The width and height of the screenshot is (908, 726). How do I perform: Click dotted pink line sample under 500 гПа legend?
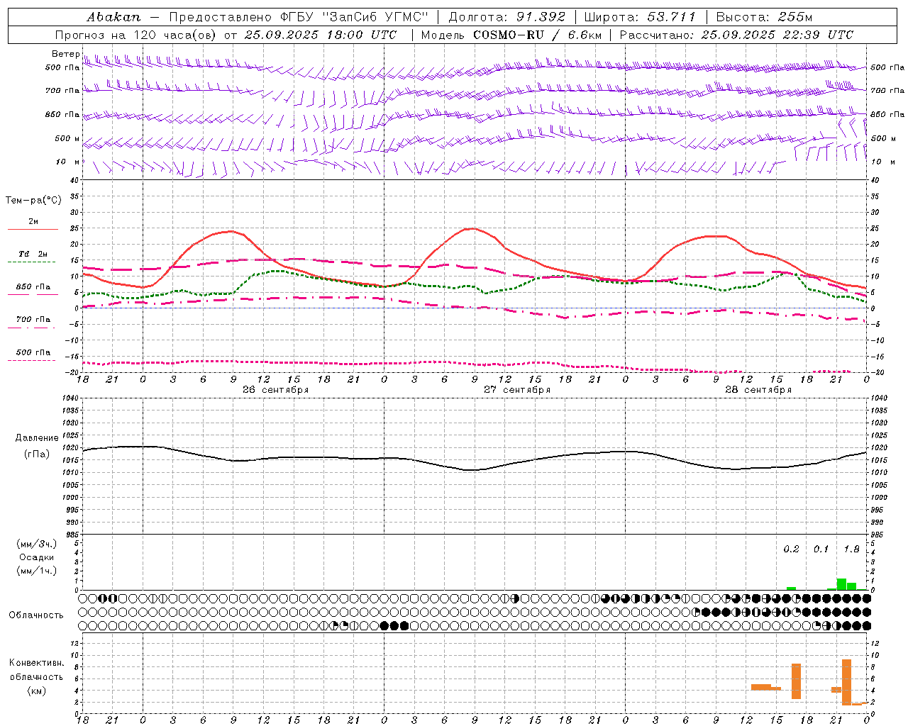tap(32, 361)
